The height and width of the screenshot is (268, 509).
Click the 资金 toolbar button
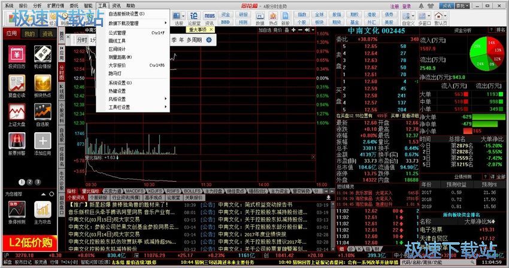(225, 14)
